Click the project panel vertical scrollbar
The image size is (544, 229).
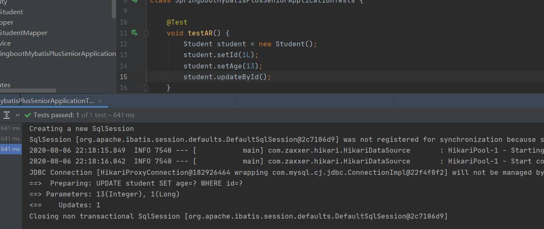coord(113,9)
